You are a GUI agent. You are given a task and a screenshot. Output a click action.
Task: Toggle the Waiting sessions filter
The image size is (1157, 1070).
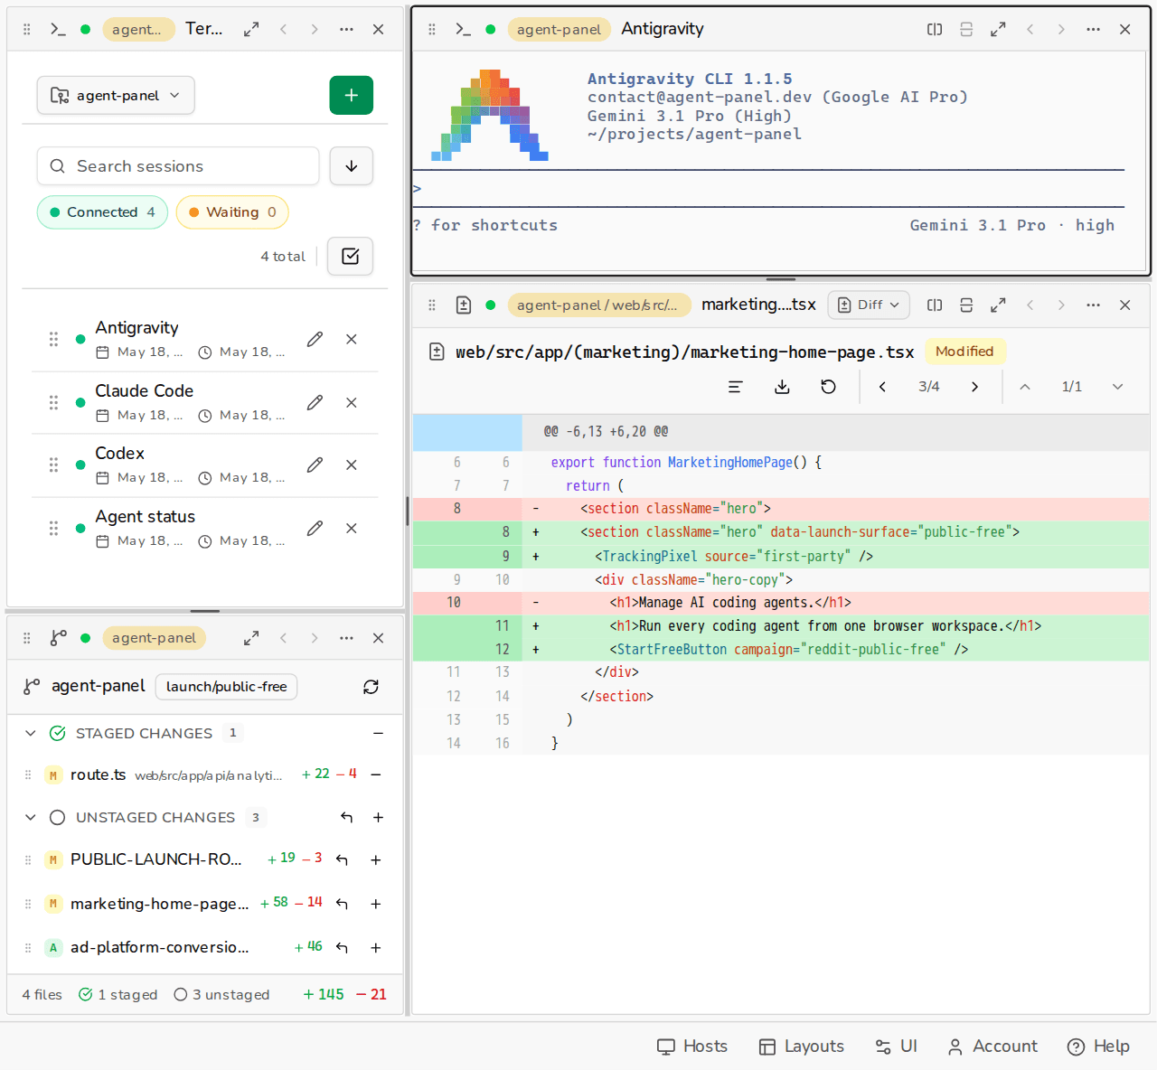click(232, 212)
